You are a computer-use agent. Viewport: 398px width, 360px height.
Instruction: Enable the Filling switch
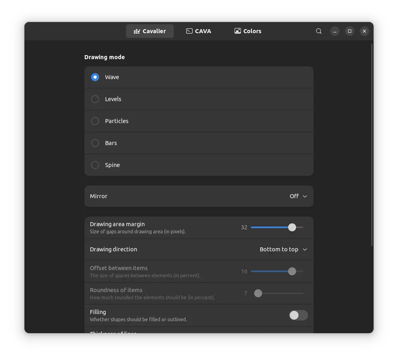pos(298,315)
